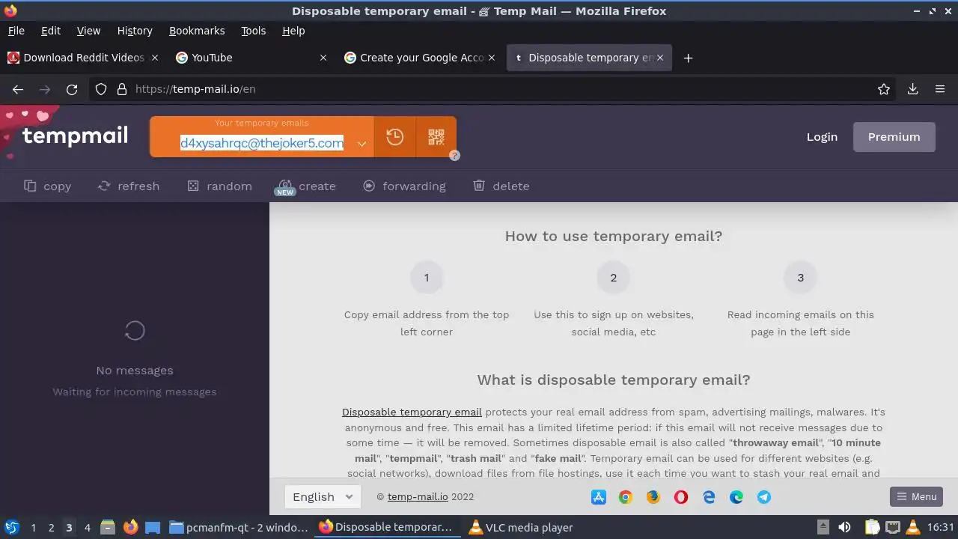Click the site security padlock icon

(122, 89)
